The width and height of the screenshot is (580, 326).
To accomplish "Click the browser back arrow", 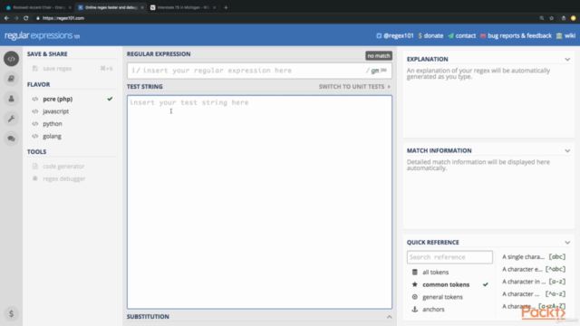I will tap(6, 18).
